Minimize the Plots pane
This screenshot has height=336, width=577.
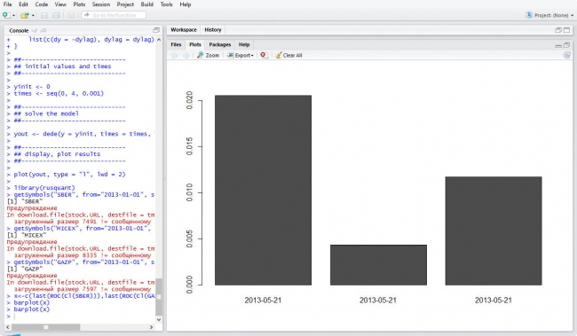558,45
